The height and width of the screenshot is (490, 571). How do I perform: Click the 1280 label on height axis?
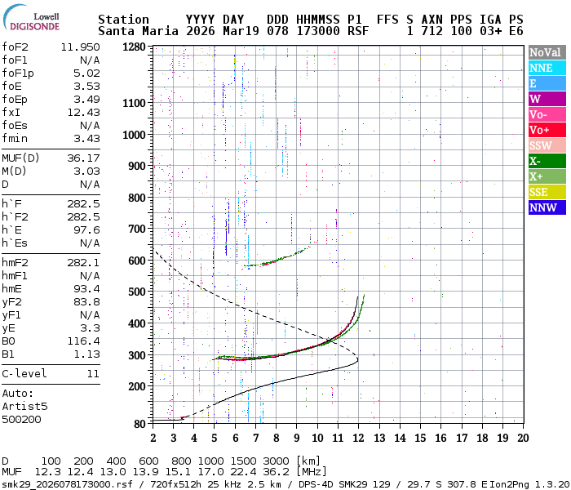(134, 47)
